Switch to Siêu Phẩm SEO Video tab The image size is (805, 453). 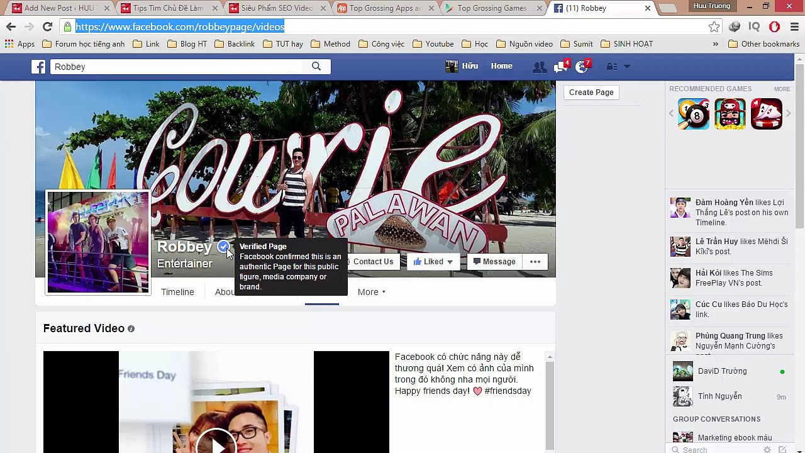277,8
